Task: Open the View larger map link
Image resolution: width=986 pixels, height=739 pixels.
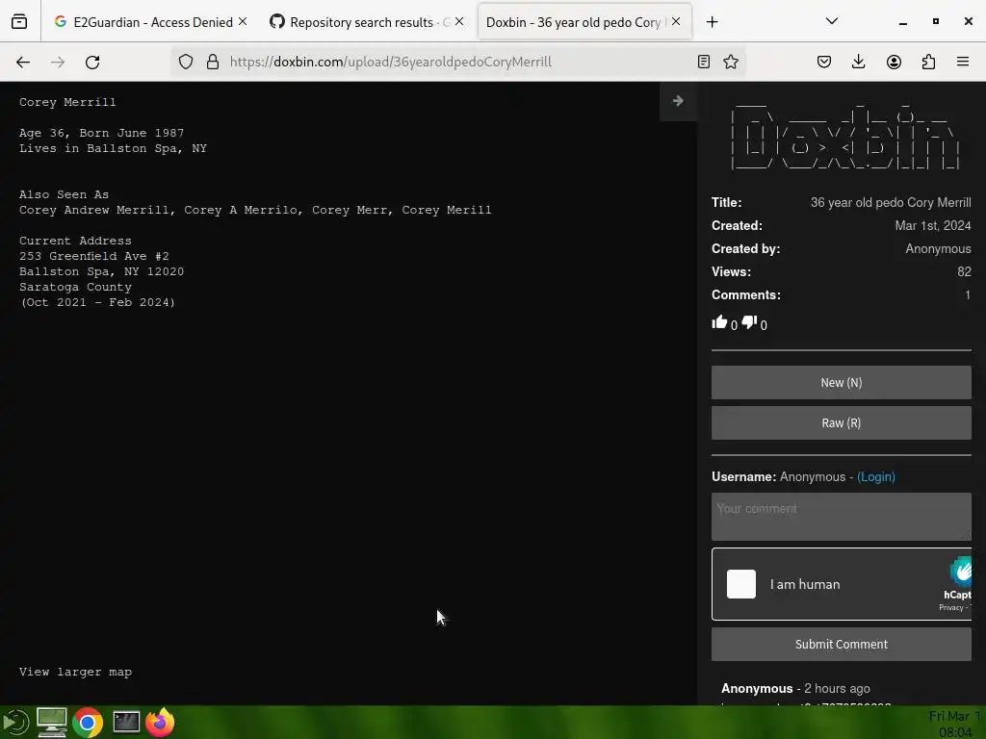Action: coord(75,672)
